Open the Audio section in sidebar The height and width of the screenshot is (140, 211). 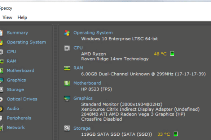(13, 108)
